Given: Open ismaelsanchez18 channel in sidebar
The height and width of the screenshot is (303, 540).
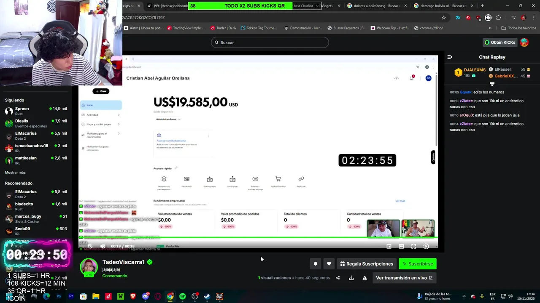Looking at the screenshot, I should click(x=36, y=148).
